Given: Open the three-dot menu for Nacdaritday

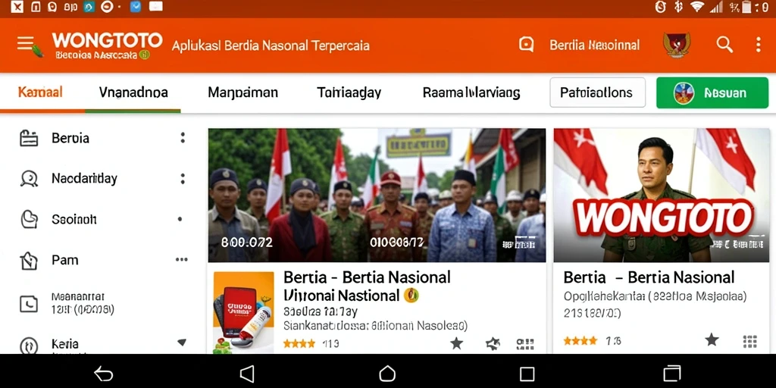Looking at the screenshot, I should tap(183, 179).
